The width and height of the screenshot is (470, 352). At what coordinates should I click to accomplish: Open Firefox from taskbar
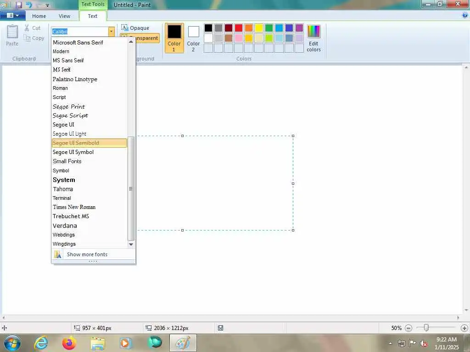click(x=69, y=343)
